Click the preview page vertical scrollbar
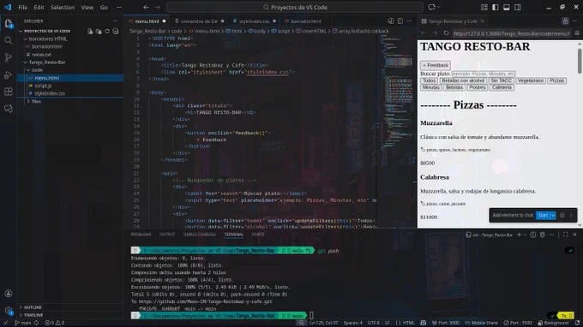This screenshot has width=583, height=327. click(x=580, y=62)
